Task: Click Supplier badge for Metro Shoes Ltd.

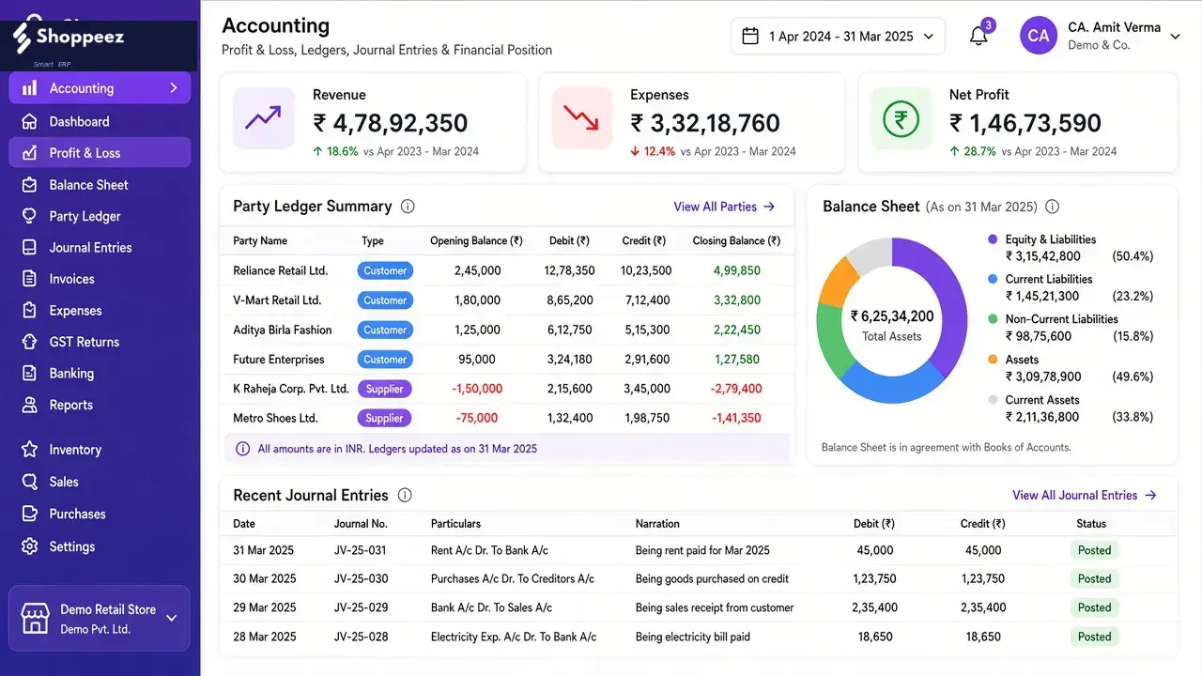Action: 384,418
